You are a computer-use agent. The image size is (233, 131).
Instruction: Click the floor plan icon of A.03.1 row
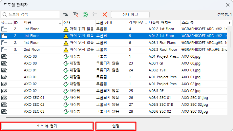(x=4, y=43)
